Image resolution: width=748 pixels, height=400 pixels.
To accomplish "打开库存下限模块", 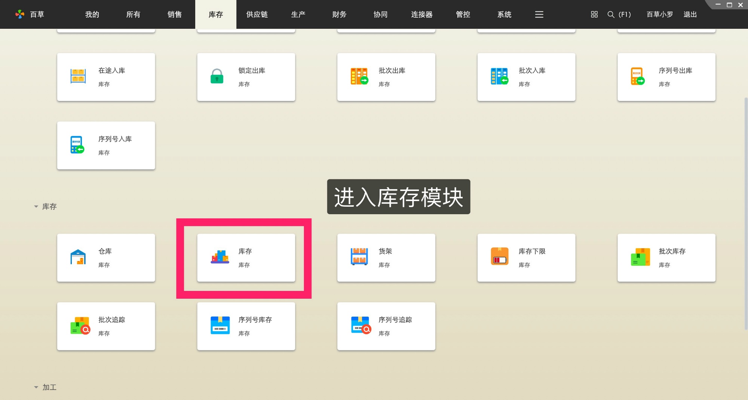I will click(526, 257).
